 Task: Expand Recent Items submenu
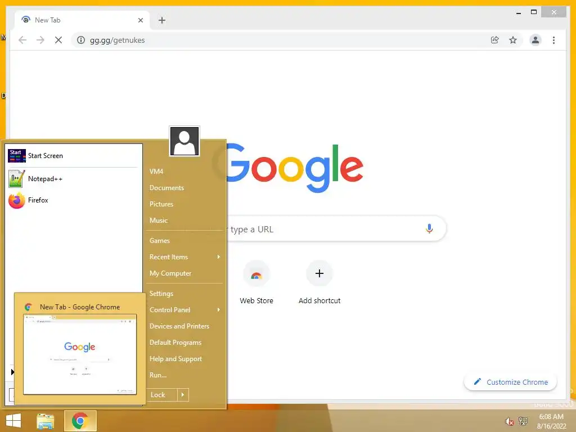point(185,256)
